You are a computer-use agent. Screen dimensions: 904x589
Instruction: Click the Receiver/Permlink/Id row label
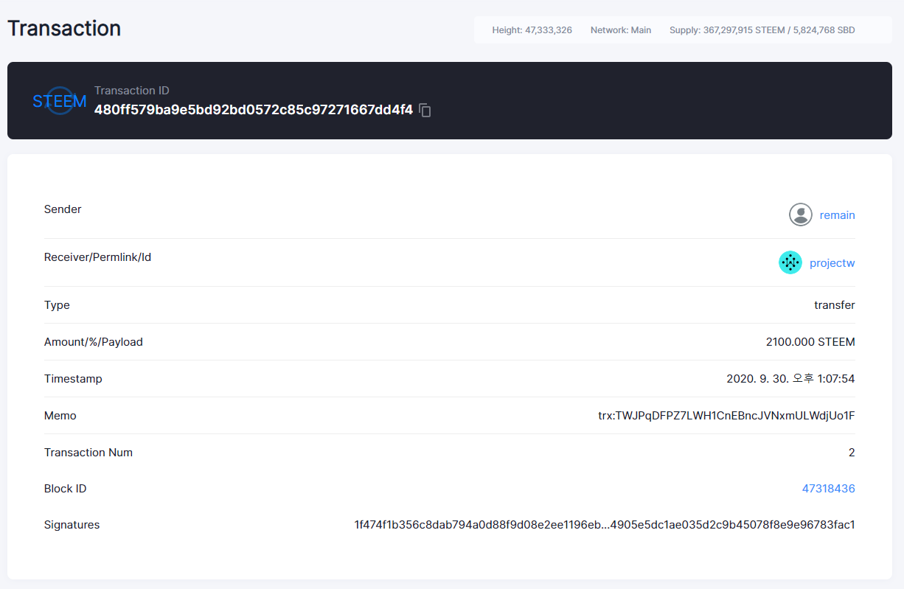97,257
